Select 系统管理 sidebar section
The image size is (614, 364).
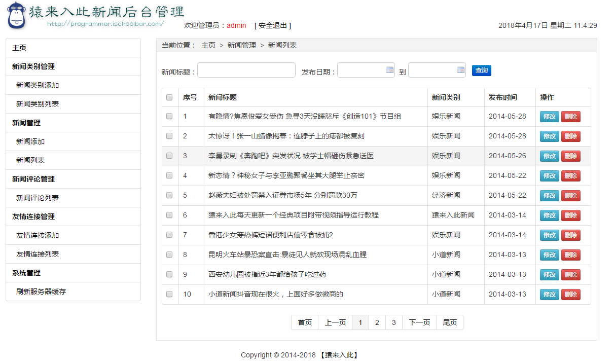point(73,273)
